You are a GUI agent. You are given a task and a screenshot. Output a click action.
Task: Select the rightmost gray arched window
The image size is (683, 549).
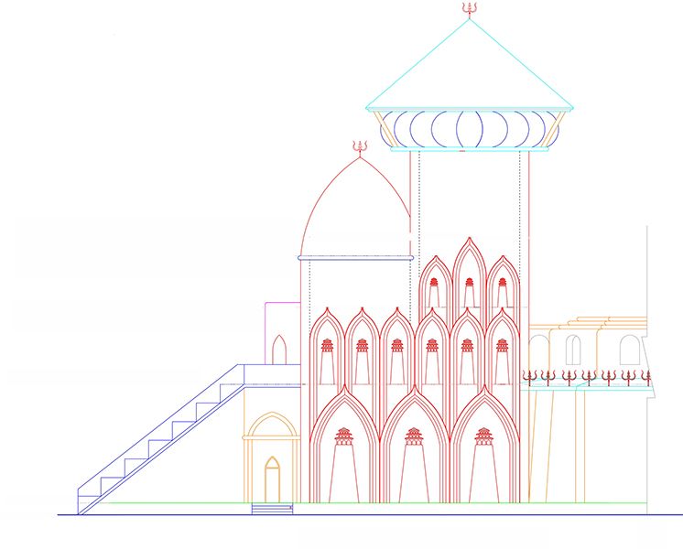pyautogui.click(x=629, y=350)
